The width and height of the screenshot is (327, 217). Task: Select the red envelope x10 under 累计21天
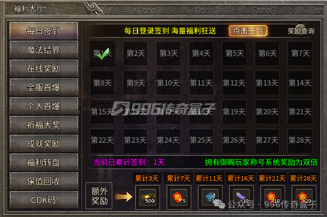(x=273, y=197)
